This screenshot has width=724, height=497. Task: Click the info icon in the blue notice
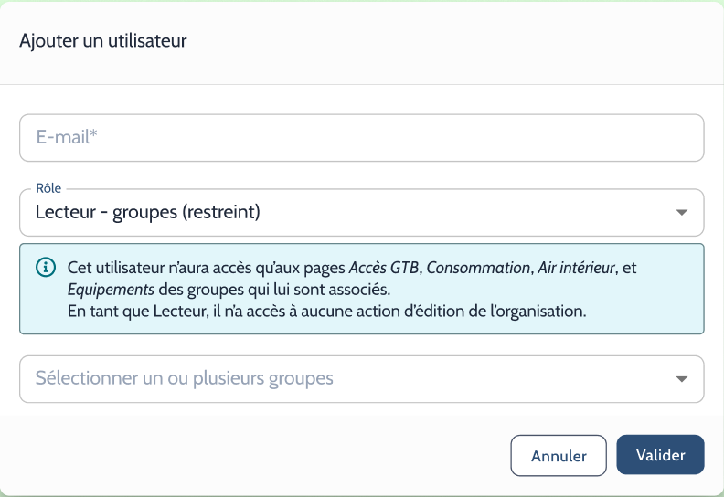pos(46,267)
